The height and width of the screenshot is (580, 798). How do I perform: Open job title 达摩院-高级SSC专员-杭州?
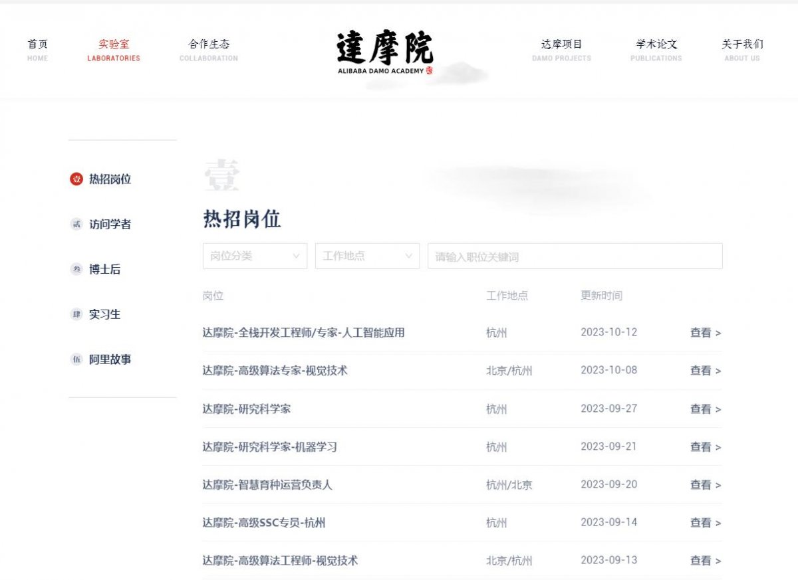[264, 523]
